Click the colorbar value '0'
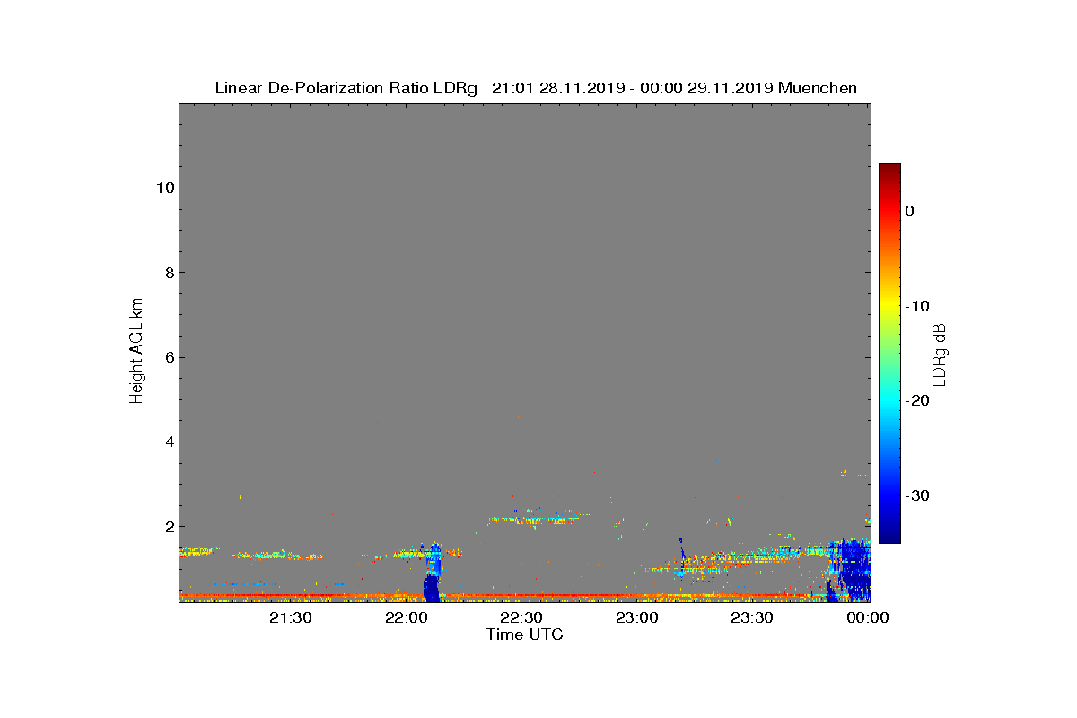Screen dimensions: 1077x718 [909, 211]
